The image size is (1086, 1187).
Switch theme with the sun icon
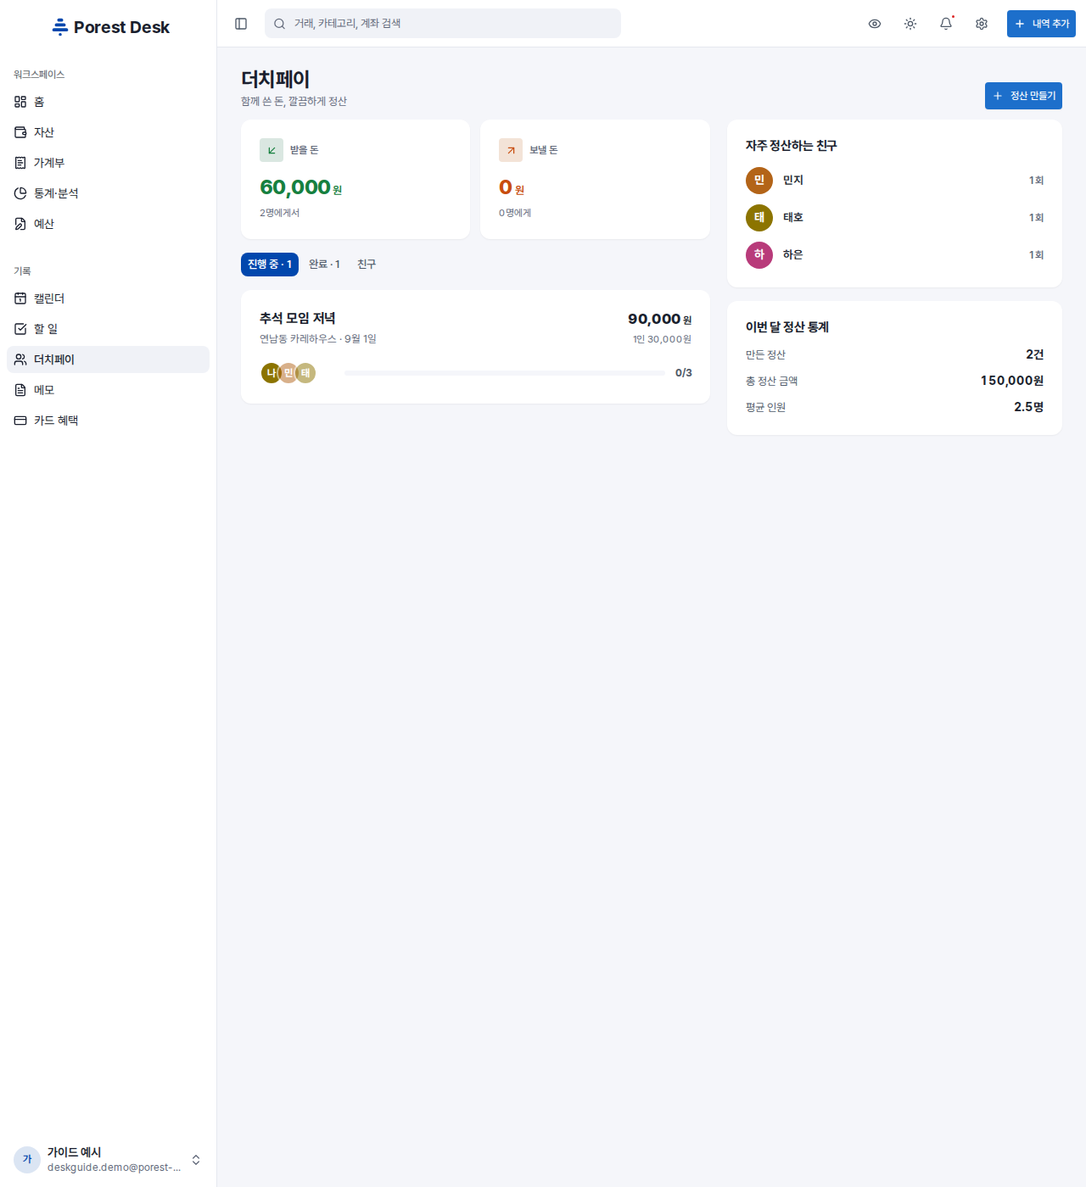(910, 24)
